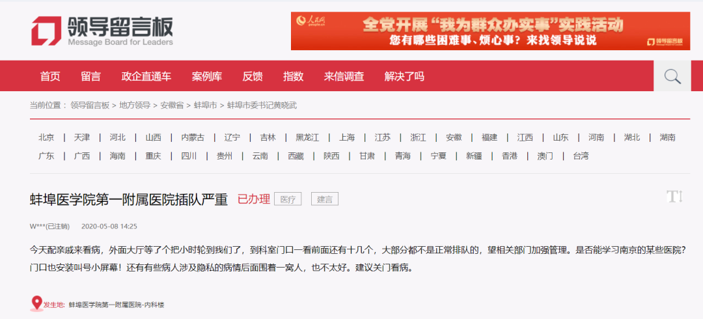Click the 已办理 status label
Screen dimensions: 703x319
pyautogui.click(x=253, y=199)
